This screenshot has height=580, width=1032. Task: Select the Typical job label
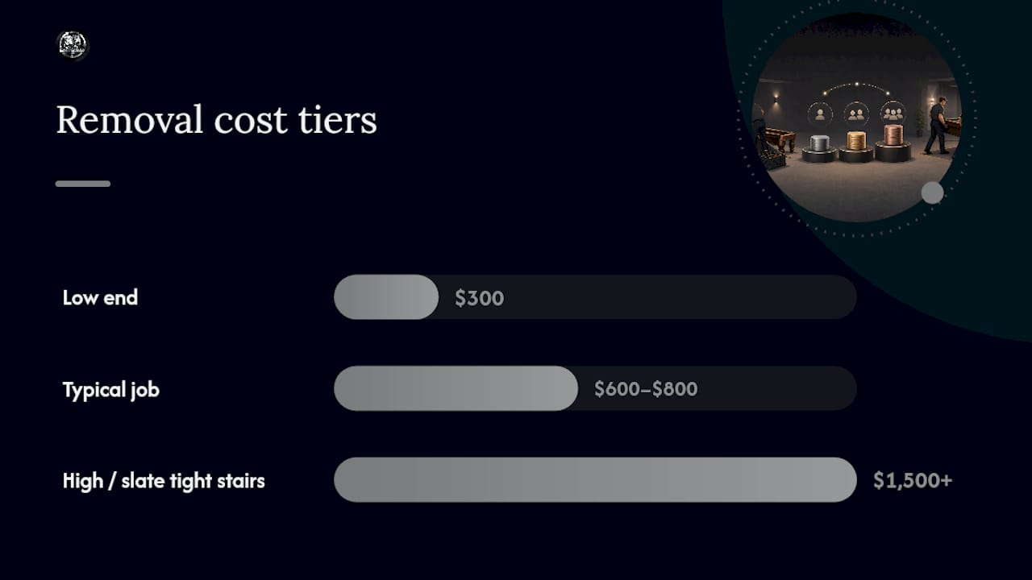[111, 390]
